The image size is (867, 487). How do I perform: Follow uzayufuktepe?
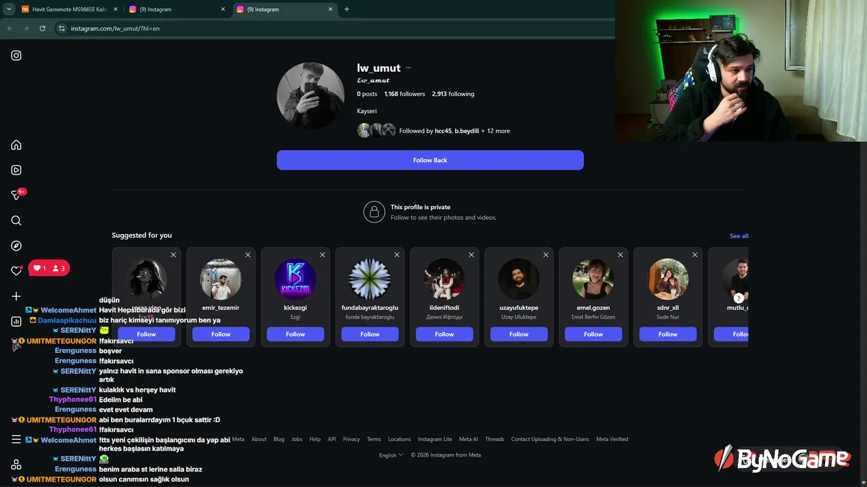click(519, 334)
